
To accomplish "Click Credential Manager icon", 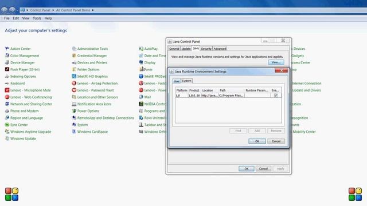I will point(74,56).
